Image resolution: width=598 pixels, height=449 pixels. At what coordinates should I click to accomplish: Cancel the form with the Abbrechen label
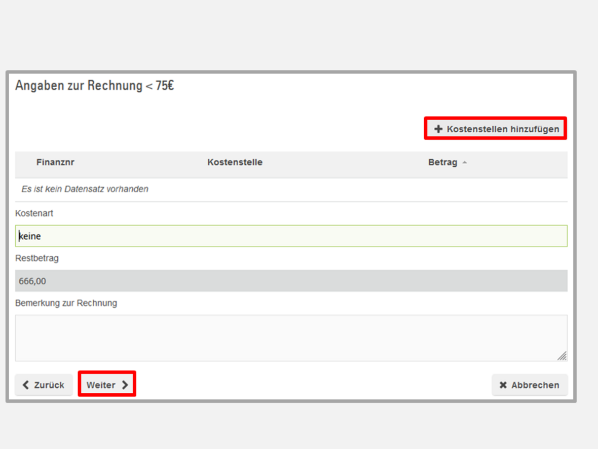coord(535,385)
